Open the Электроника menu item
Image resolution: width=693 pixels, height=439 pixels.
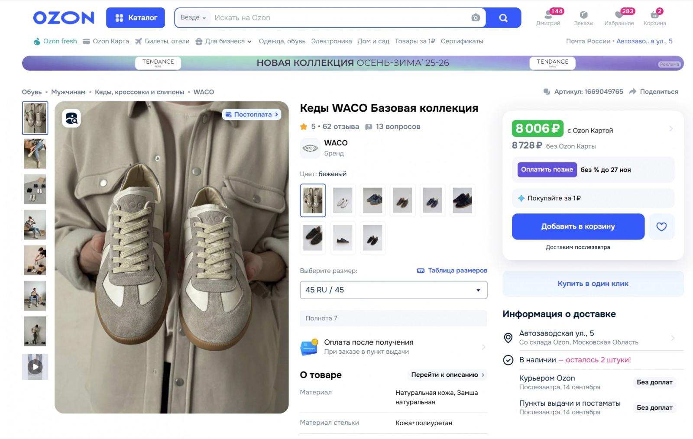[331, 41]
